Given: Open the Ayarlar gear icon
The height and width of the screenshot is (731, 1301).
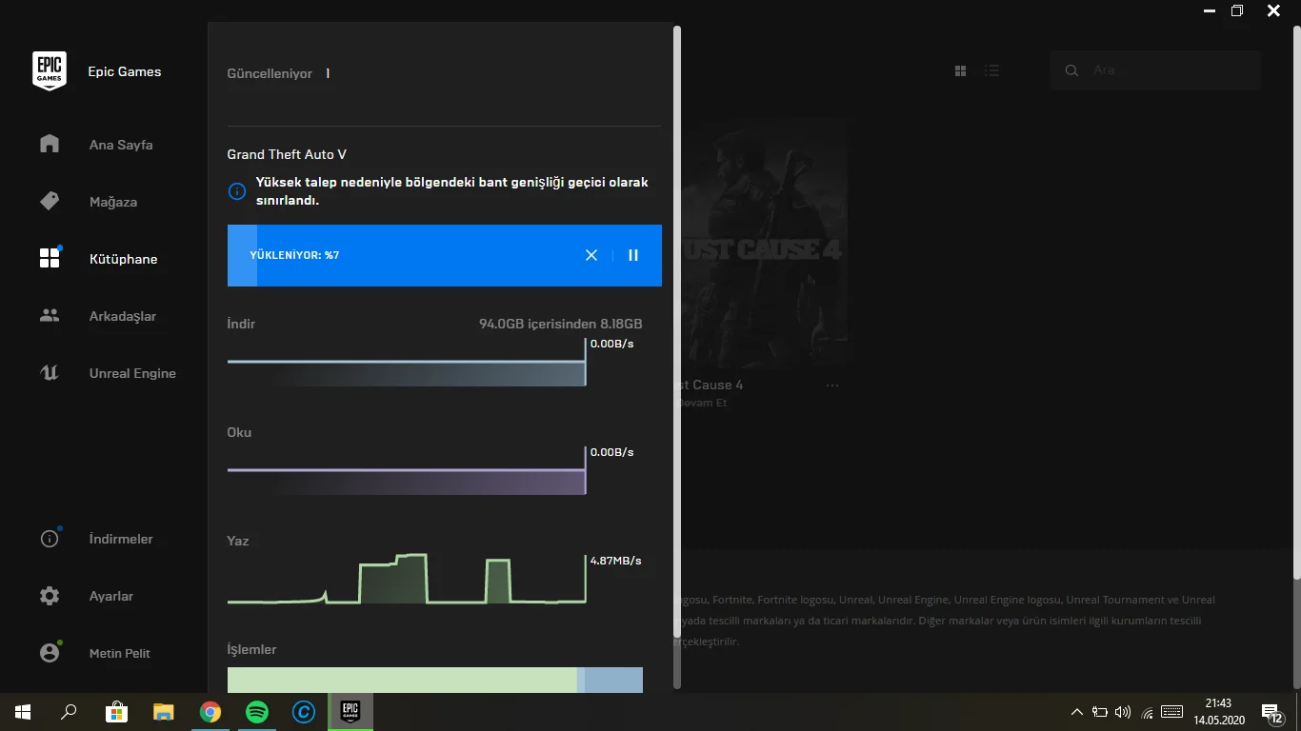Looking at the screenshot, I should click(x=50, y=596).
